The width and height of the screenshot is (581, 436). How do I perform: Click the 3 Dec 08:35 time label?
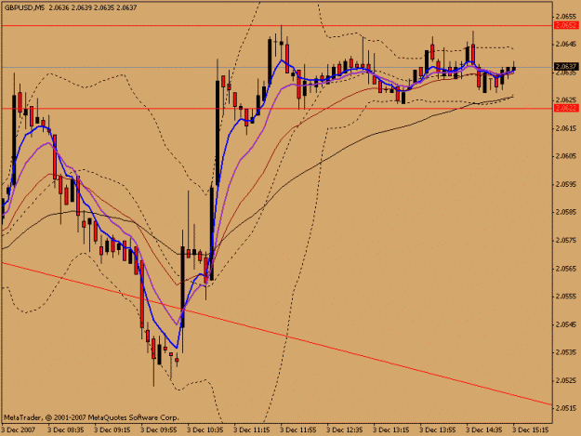point(66,429)
